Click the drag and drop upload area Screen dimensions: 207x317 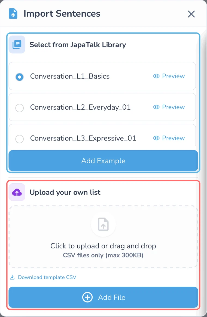click(x=103, y=237)
